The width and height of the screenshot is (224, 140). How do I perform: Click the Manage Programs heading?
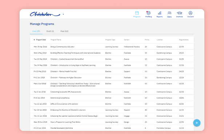(42, 24)
